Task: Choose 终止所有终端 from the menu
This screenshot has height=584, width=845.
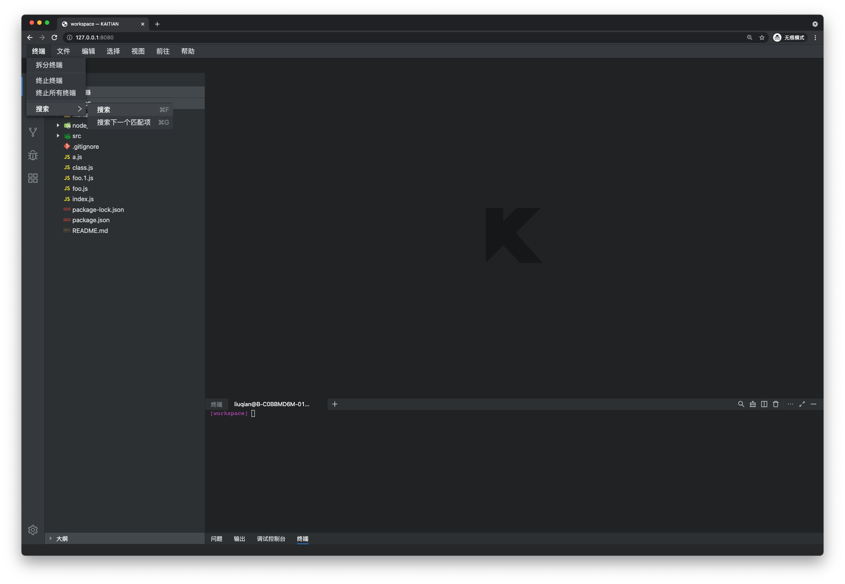Action: point(56,93)
